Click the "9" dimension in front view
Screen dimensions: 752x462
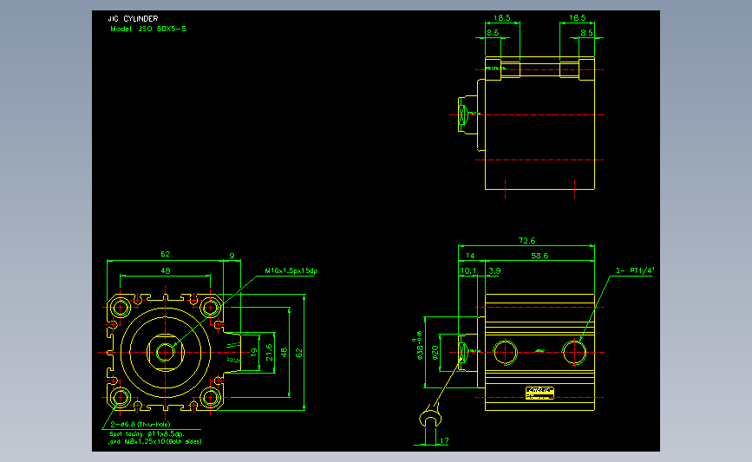pyautogui.click(x=232, y=256)
